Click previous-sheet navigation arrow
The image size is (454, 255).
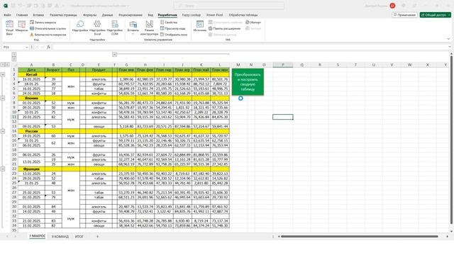pyautogui.click(x=8, y=237)
